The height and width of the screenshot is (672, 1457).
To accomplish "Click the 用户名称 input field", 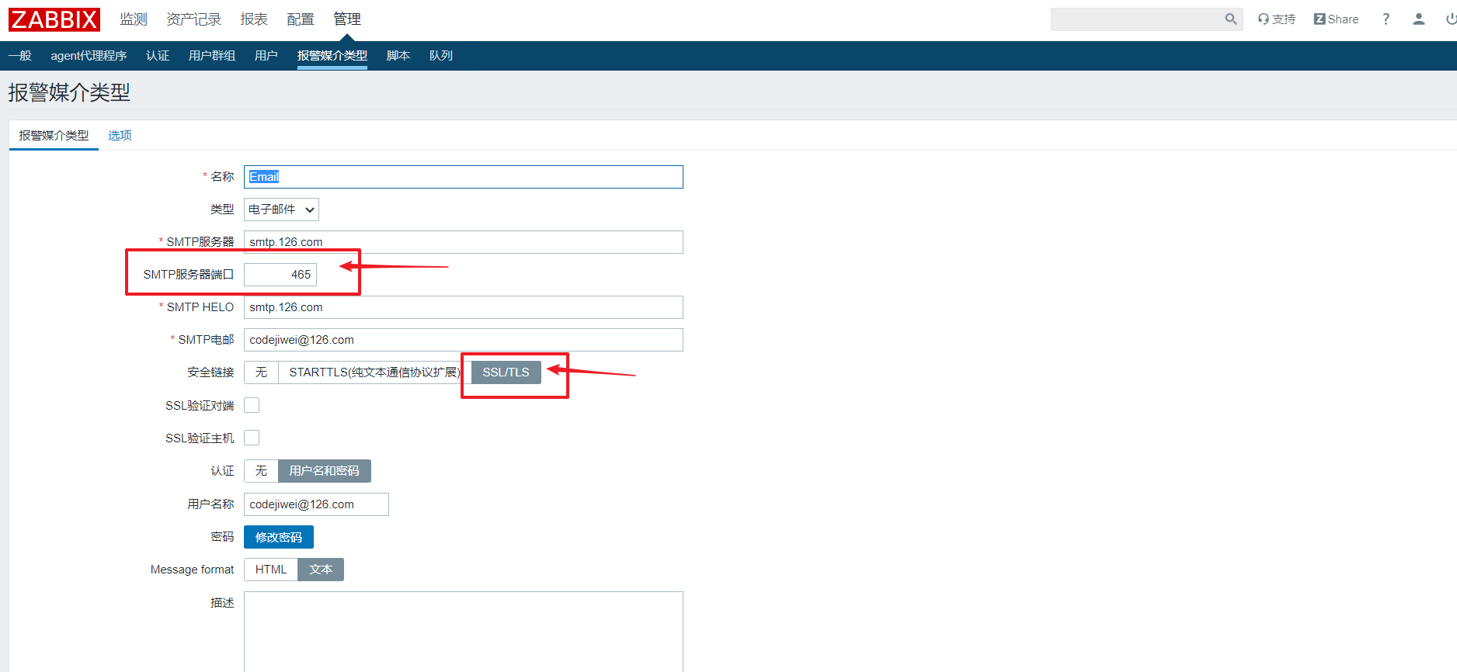I will tap(316, 504).
